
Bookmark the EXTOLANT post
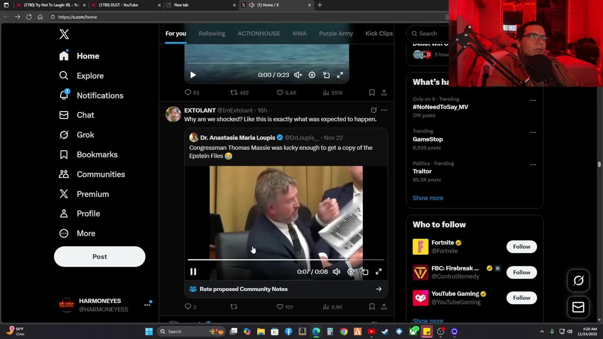coord(372,307)
